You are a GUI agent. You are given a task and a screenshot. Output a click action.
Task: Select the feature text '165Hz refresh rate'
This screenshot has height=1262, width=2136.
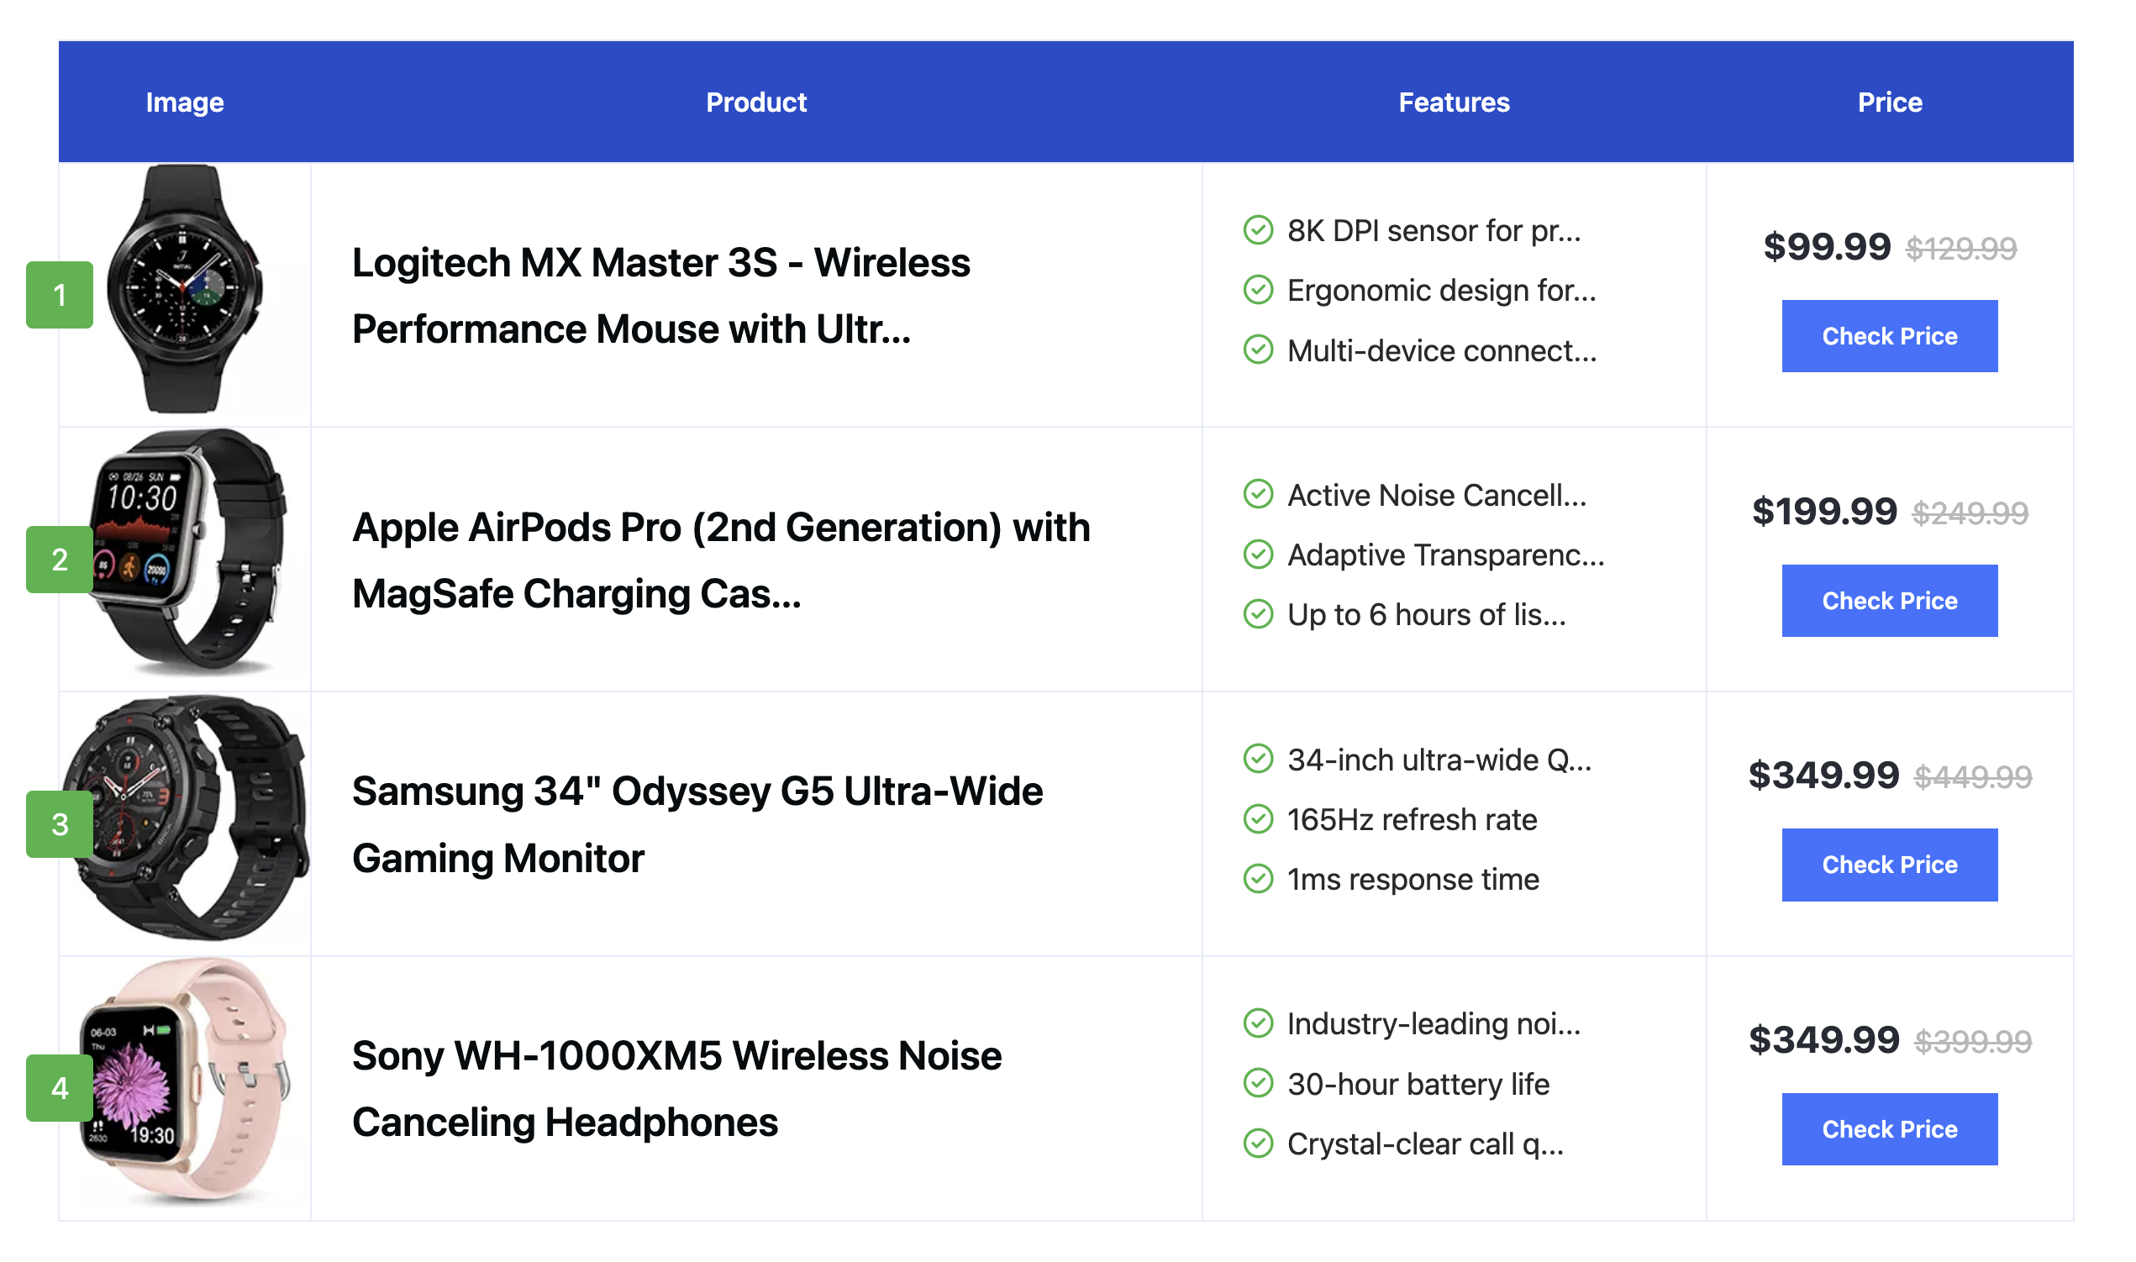pyautogui.click(x=1412, y=820)
